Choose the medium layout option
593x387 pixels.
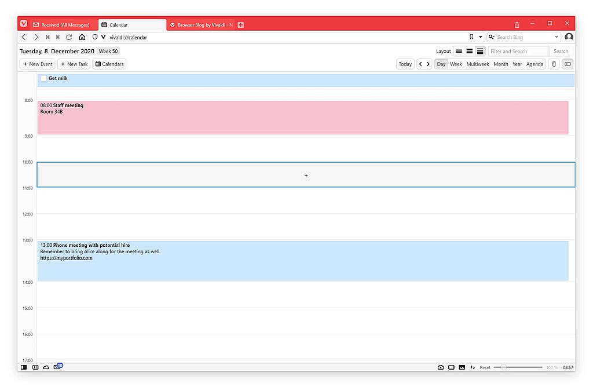[x=469, y=51]
